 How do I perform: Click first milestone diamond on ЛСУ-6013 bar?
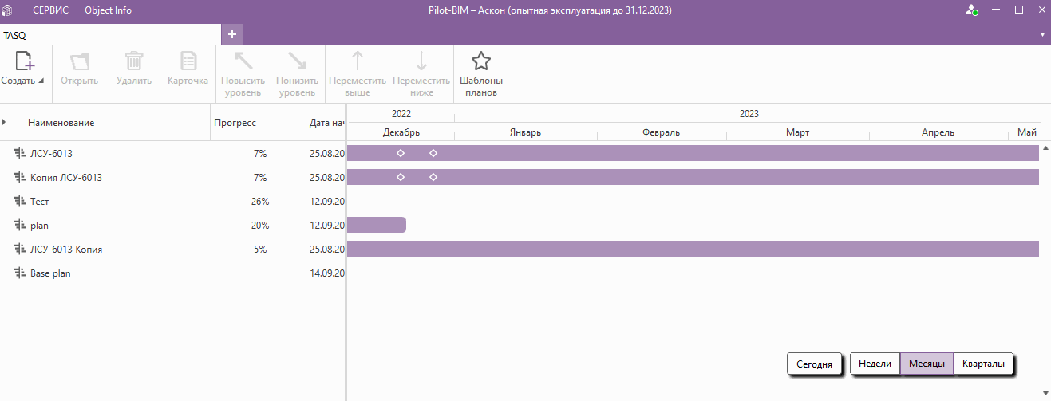401,153
